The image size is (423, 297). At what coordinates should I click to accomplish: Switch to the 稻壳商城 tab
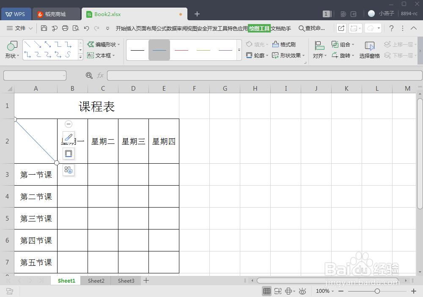tap(56, 14)
